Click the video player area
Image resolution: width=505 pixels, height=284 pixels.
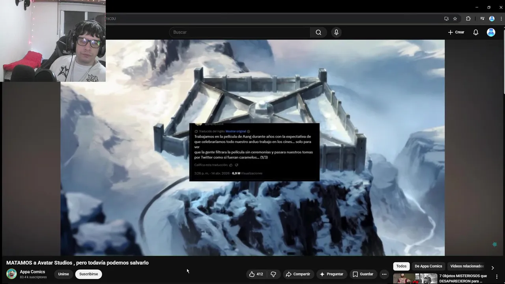coord(252,148)
